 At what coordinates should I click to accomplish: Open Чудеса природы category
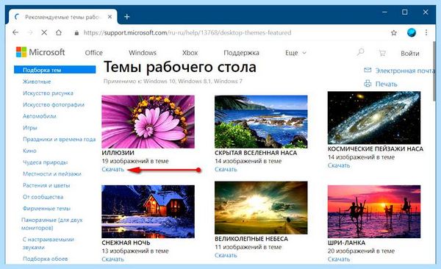tap(45, 162)
